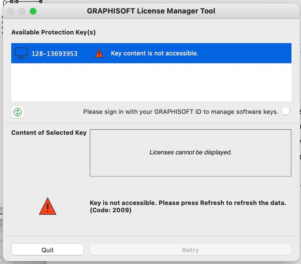Click the "(Code: 2009)" error code text

click(110, 210)
